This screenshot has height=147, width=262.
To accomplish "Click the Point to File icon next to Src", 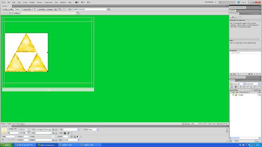I will pyautogui.click(x=53, y=129).
